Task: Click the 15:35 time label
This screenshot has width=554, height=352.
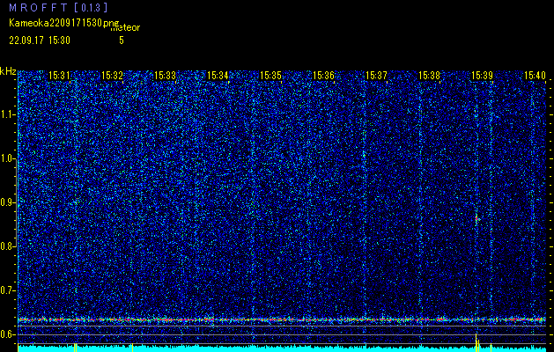Action: pos(270,75)
